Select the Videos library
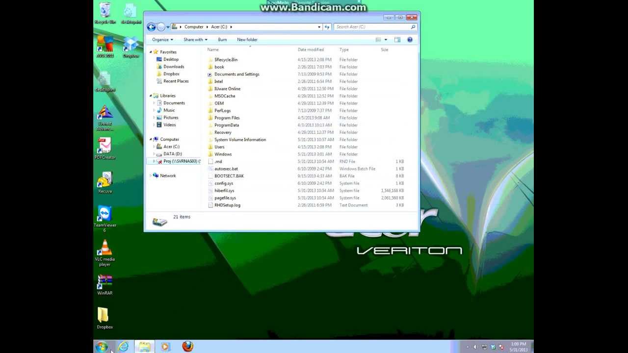Screen dimensions: 628x353 [x=169, y=125]
